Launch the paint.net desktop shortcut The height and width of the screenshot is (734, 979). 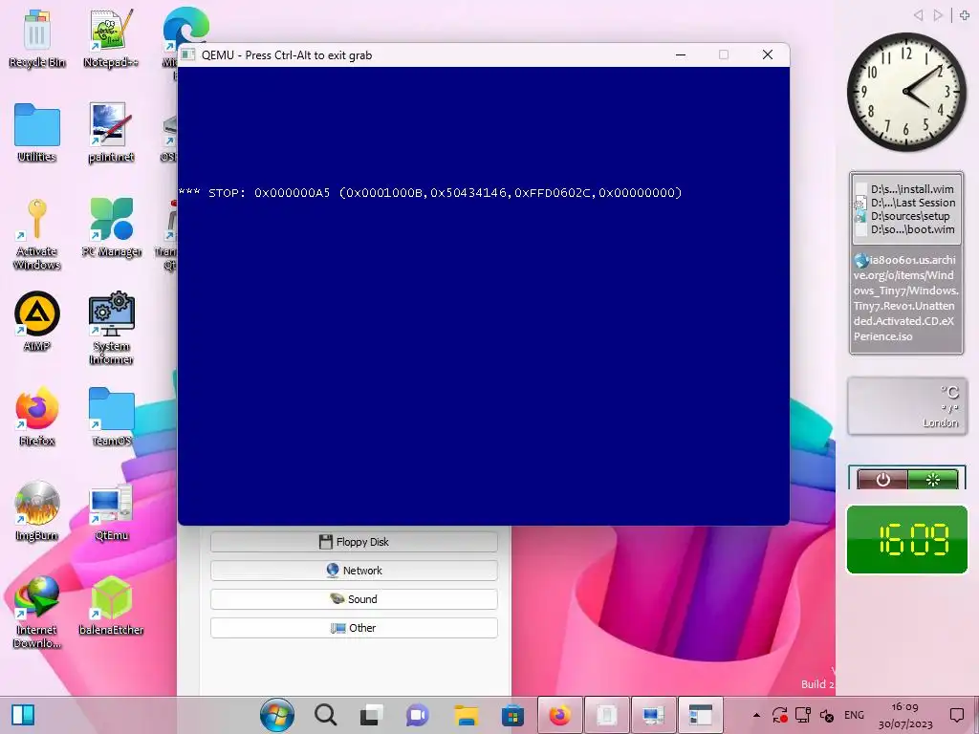[111, 133]
